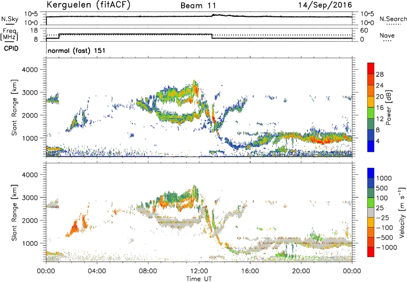Click the 'N.Sky' axis label
This screenshot has height=282, width=407.
click(10, 19)
